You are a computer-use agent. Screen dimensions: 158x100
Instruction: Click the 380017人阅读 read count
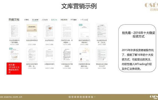click(x=49, y=68)
